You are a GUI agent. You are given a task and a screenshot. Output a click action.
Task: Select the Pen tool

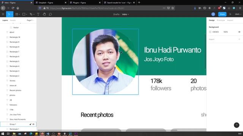31,14
